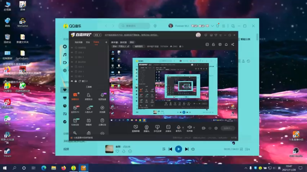The image size is (307, 172).
Task: Click the unlock padlock icon in the room toolbar
Action: [213, 44]
